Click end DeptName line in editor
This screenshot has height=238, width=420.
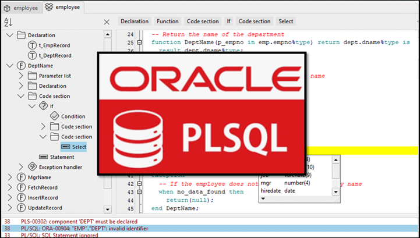[x=175, y=208]
